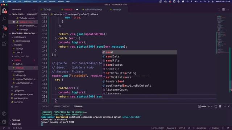
Task: Open the Explorer view in activity bar
Action: coord(4,11)
